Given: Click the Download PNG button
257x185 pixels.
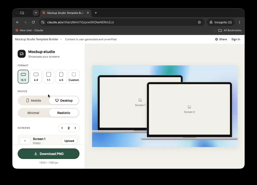Looking at the screenshot, I should (49, 154).
